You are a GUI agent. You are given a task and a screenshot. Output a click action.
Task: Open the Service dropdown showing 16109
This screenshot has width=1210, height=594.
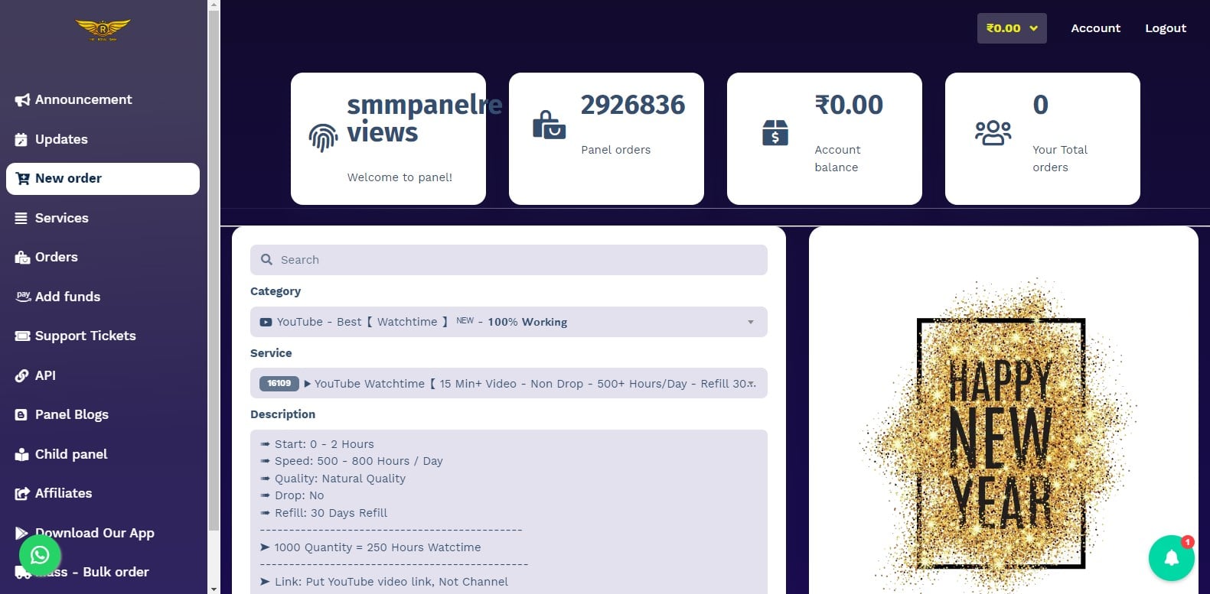(508, 384)
